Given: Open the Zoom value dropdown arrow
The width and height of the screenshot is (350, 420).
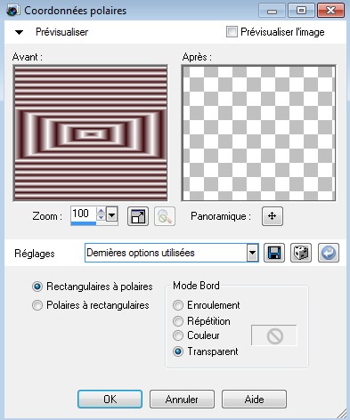Looking at the screenshot, I should [111, 214].
